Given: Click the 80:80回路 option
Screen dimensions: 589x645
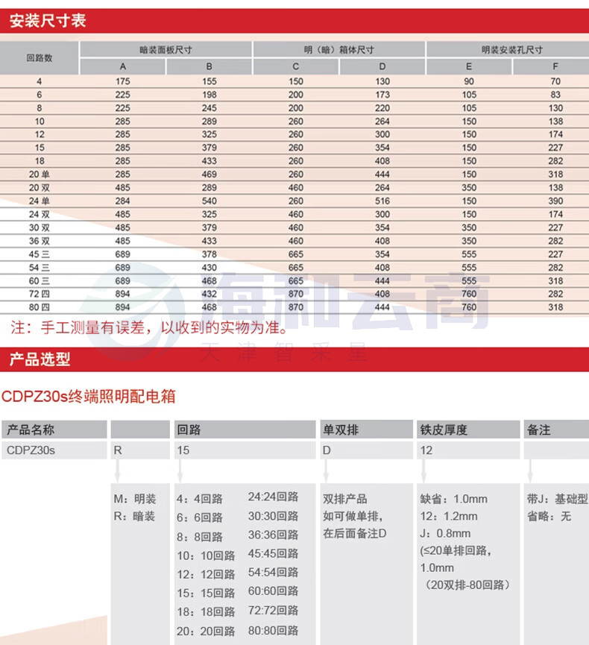Looking at the screenshot, I should pyautogui.click(x=273, y=630).
